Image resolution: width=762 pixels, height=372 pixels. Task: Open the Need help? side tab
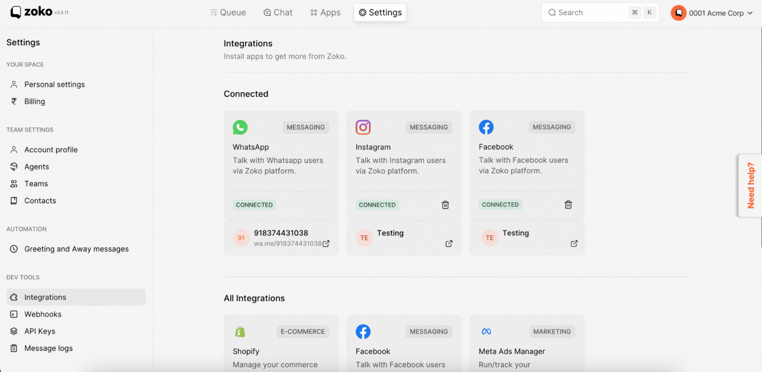750,185
